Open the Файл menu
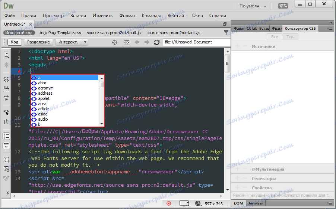This screenshot has height=209, width=336. [10, 16]
